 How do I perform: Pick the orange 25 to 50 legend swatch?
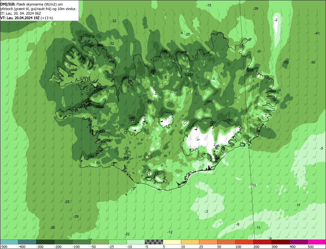click(x=208, y=242)
